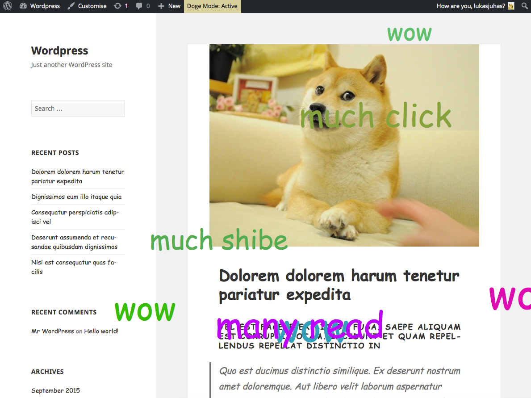Click the comments count 0
Image resolution: width=531 pixels, height=398 pixels.
tap(148, 6)
